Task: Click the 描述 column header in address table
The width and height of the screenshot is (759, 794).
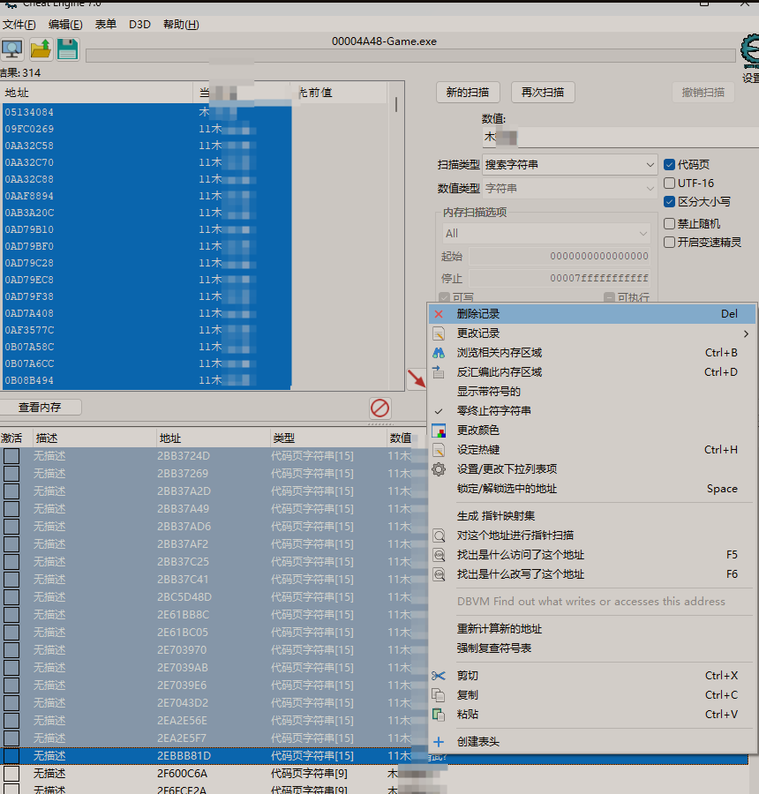Action: (x=94, y=438)
